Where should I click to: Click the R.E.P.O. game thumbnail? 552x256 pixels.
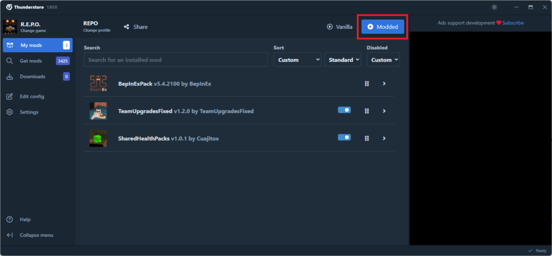point(10,27)
